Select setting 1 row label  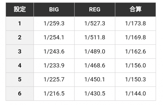(x=20, y=24)
